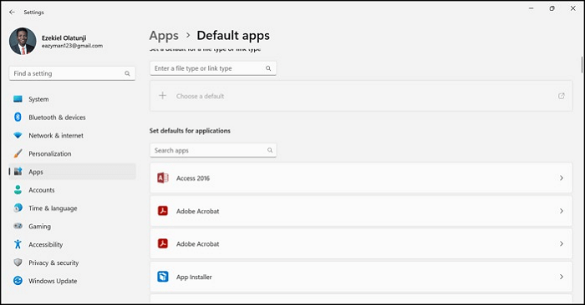Click the first Adobe Acrobat icon
This screenshot has height=305, width=585.
coord(163,211)
